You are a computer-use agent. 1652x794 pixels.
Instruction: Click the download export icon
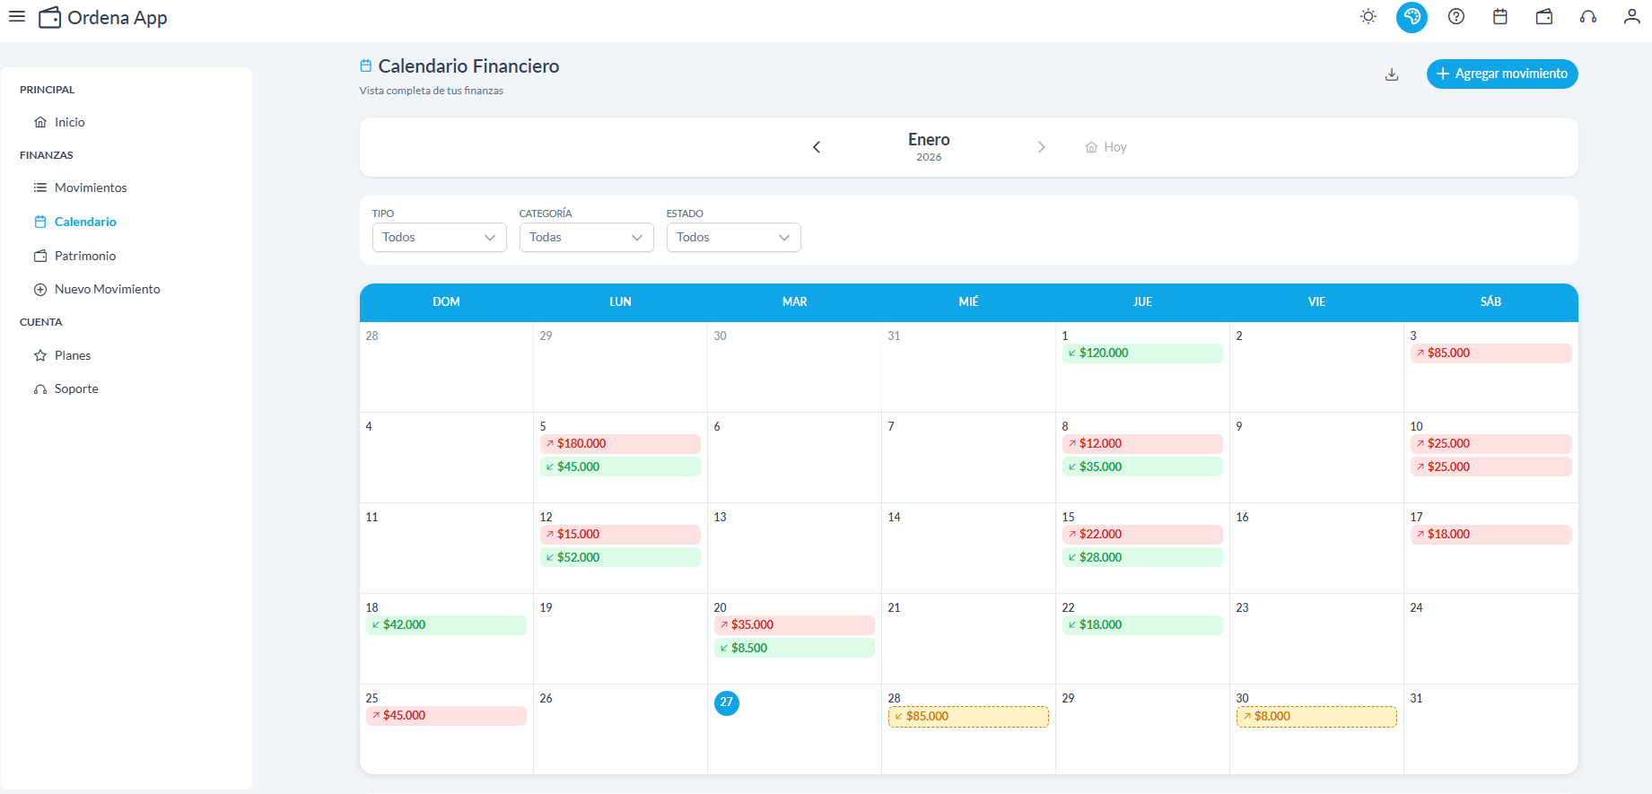click(x=1392, y=74)
